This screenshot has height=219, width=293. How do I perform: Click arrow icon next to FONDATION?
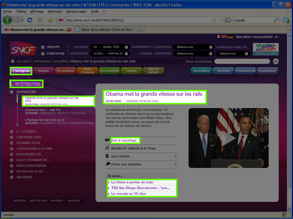(43, 54)
